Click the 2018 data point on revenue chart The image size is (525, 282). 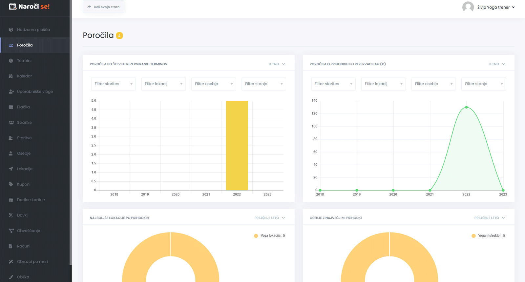320,190
